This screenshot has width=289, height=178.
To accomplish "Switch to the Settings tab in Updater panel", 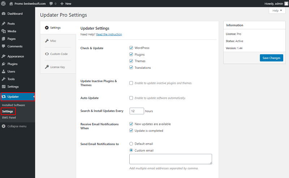I will pyautogui.click(x=58, y=28).
